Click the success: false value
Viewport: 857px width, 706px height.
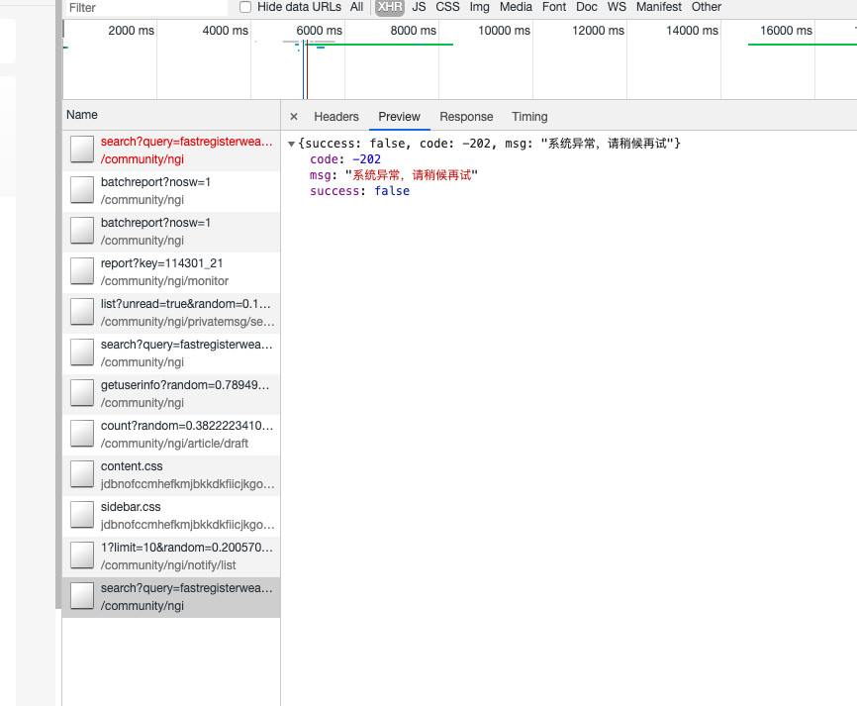[x=392, y=191]
